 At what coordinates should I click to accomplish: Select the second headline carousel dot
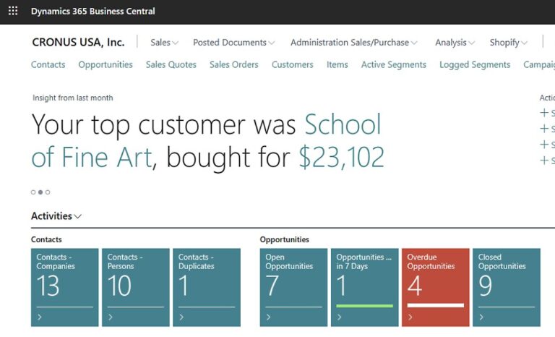click(x=40, y=192)
